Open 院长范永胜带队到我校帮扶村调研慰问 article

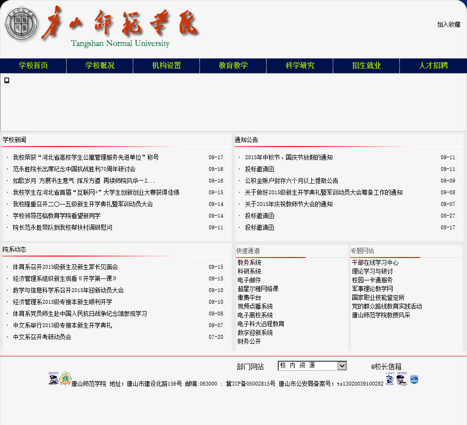tap(63, 227)
